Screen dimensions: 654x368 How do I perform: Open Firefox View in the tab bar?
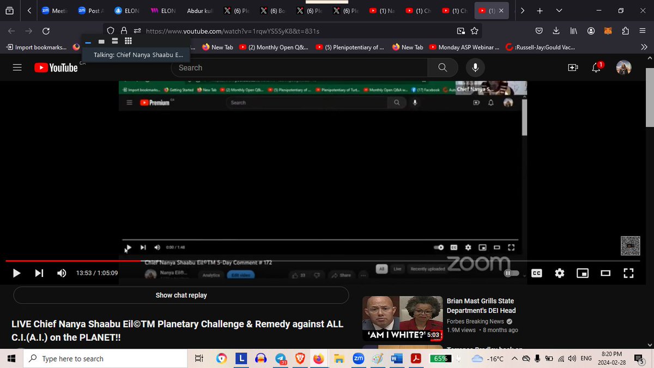[10, 10]
